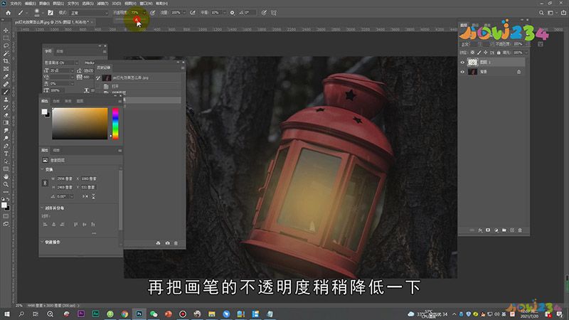Toggle visibility of layer 图层 1
Viewport: 569px width, 320px height.
point(462,63)
